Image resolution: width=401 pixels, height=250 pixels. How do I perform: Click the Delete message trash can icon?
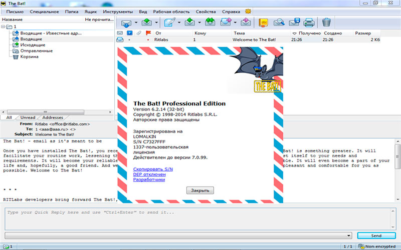click(x=326, y=22)
